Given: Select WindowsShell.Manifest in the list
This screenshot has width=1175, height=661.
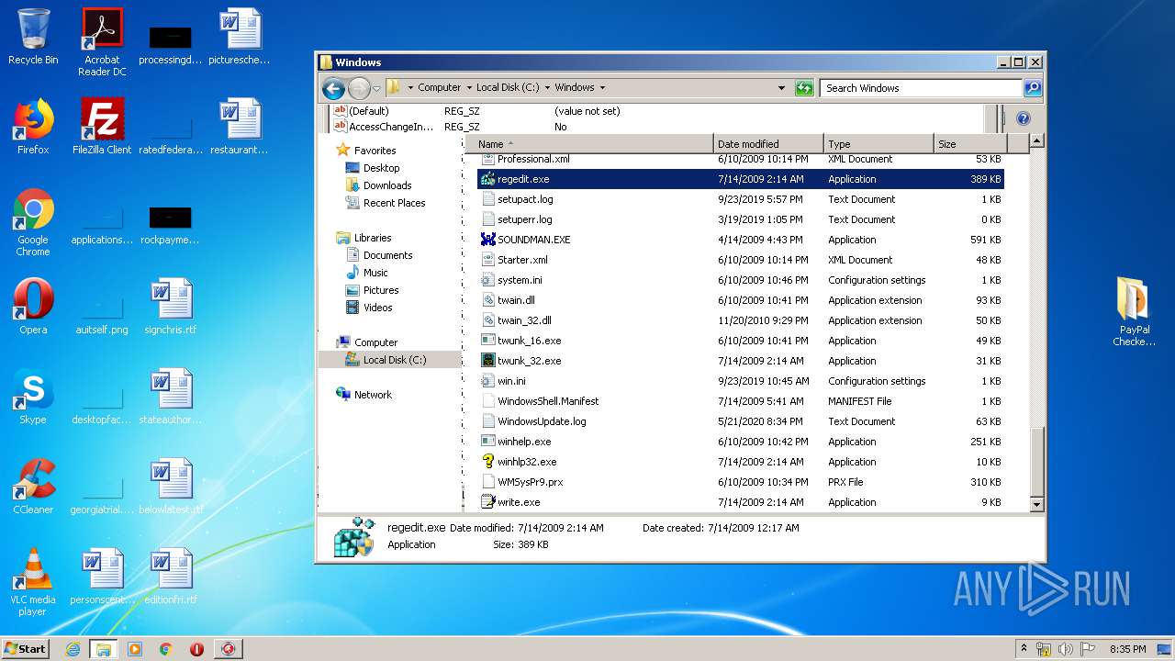Looking at the screenshot, I should pos(740,401).
